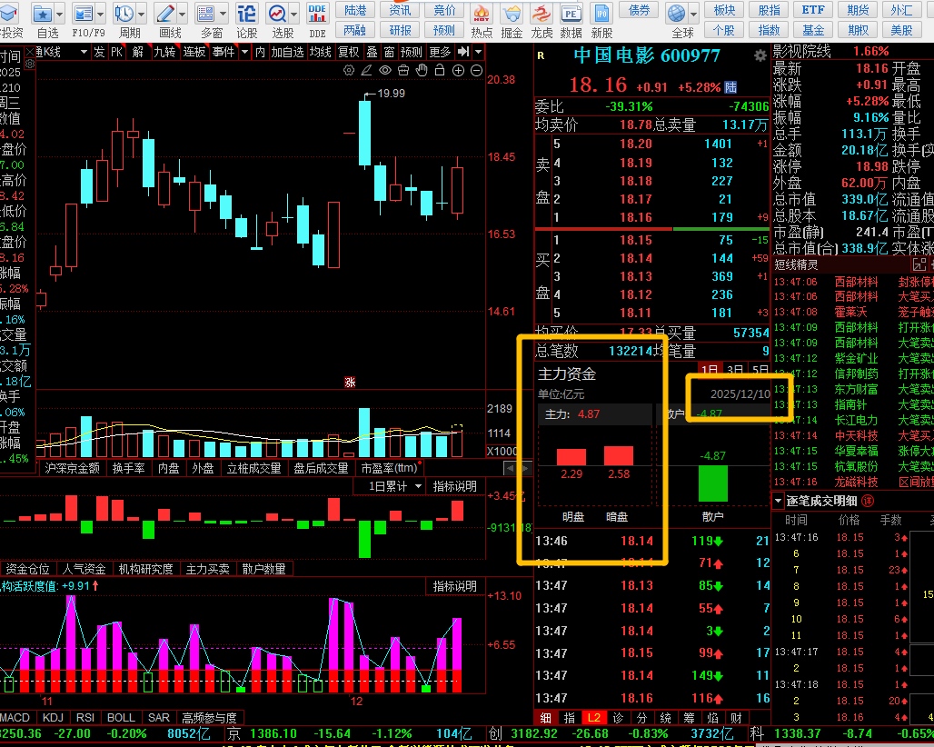This screenshot has height=747, width=934.
Task: Zoom in the K-line chart with plus icon
Action: [458, 71]
